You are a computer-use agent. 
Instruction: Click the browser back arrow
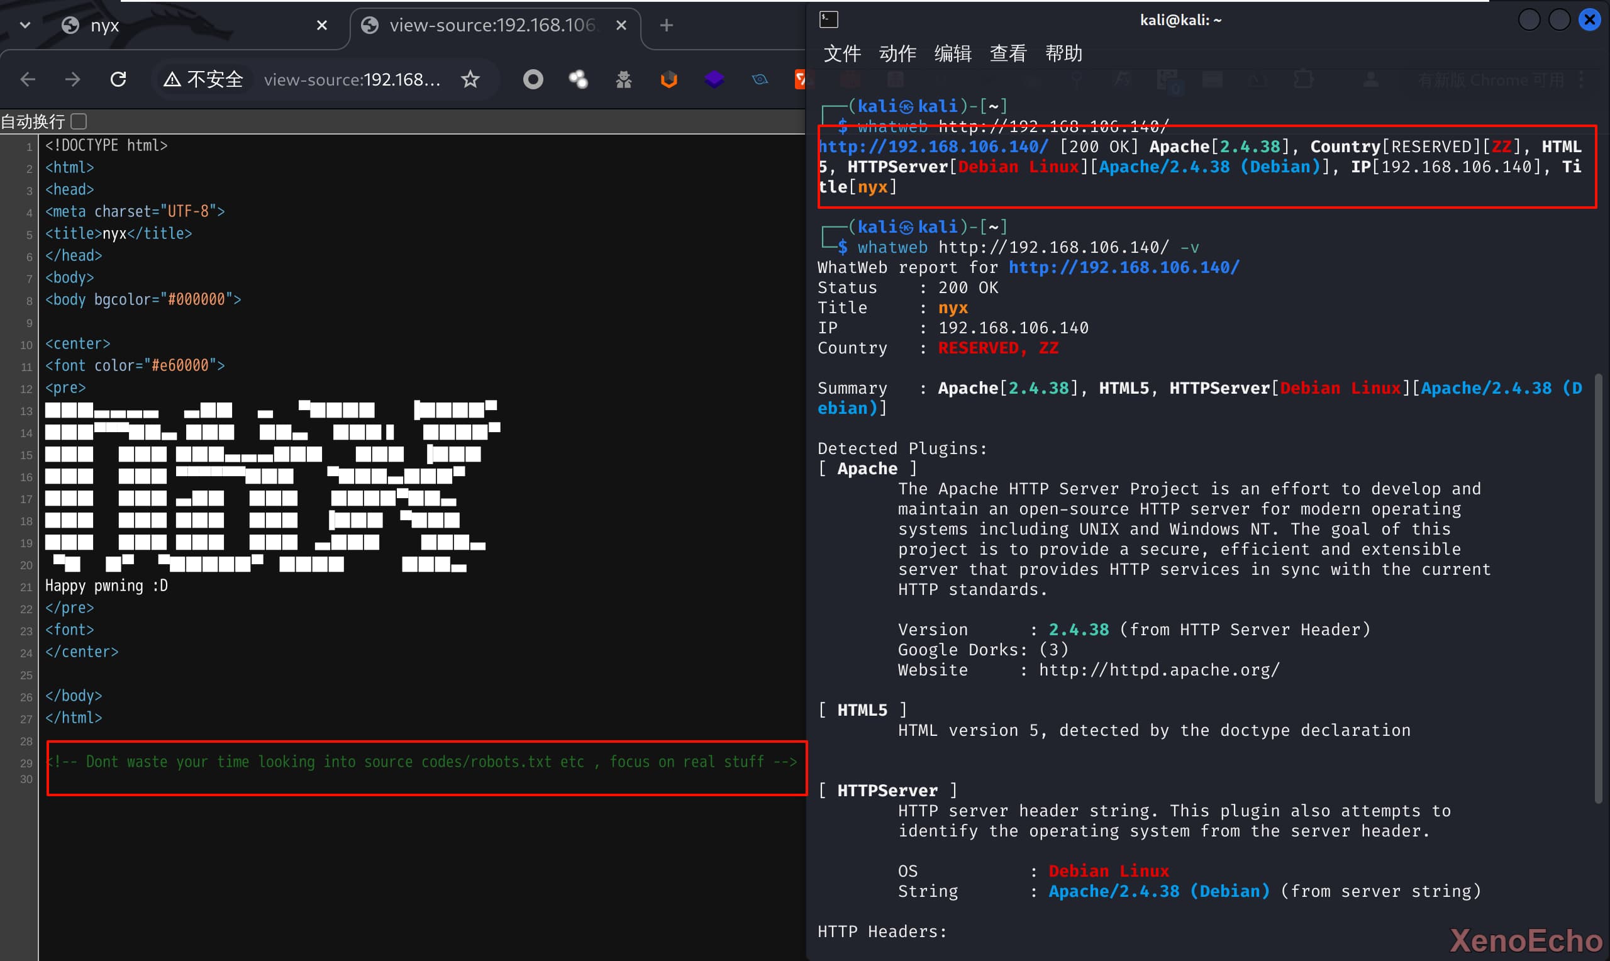click(x=28, y=80)
